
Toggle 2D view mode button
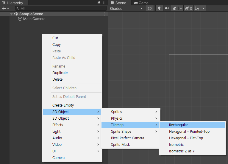pos(150,8)
